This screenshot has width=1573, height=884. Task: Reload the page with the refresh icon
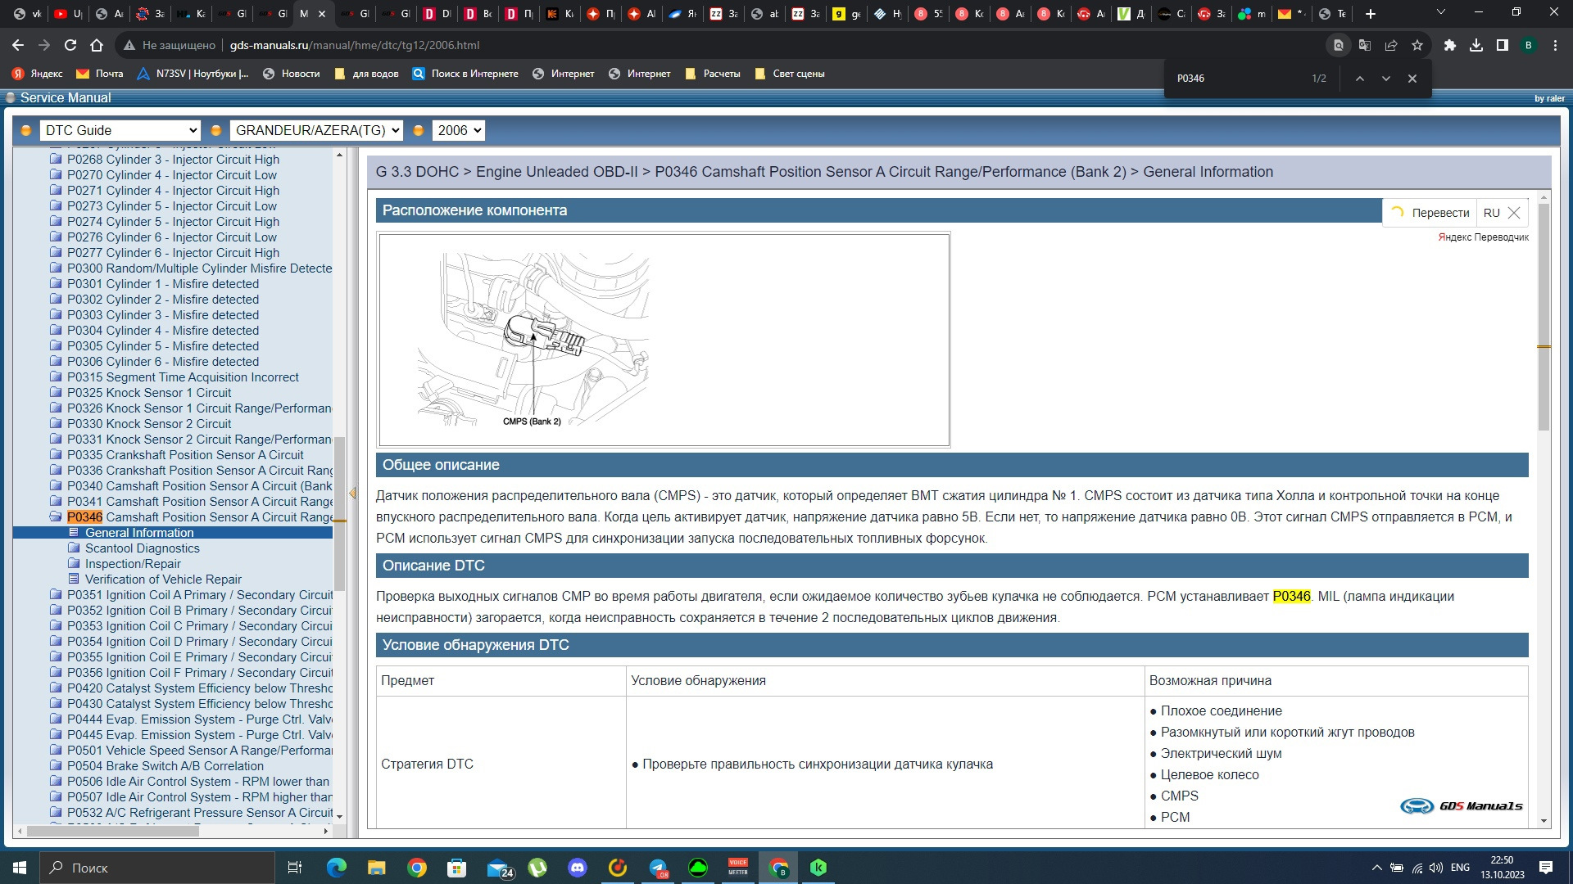point(70,46)
